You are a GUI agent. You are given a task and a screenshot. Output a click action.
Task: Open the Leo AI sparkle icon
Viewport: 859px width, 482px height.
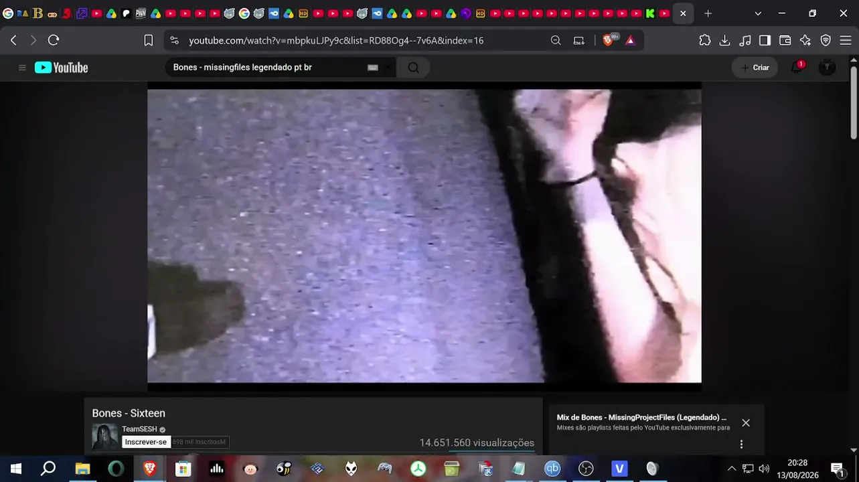[805, 40]
